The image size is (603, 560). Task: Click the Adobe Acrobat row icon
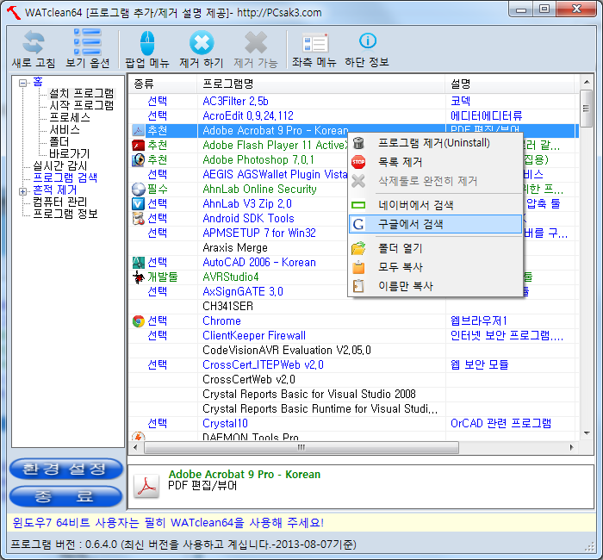(138, 130)
